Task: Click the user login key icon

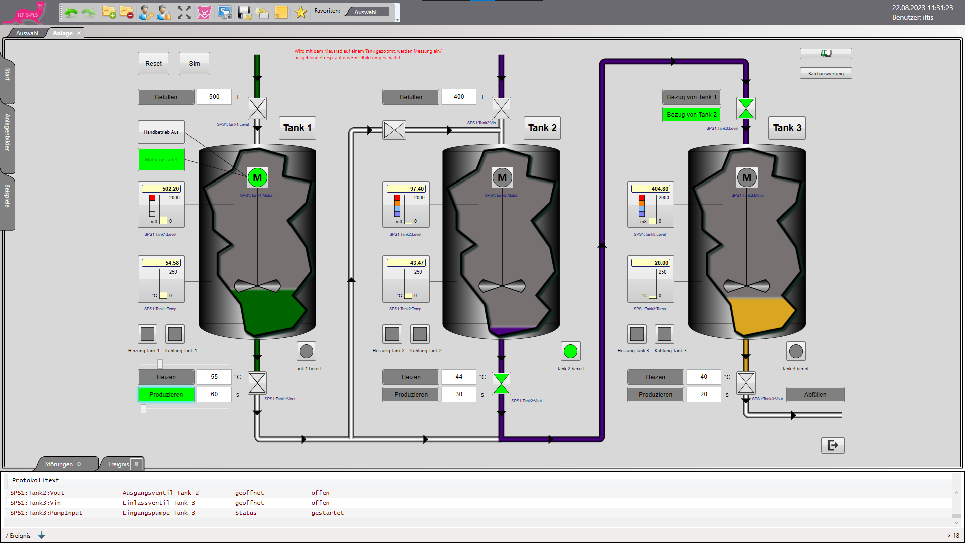Action: tap(146, 13)
